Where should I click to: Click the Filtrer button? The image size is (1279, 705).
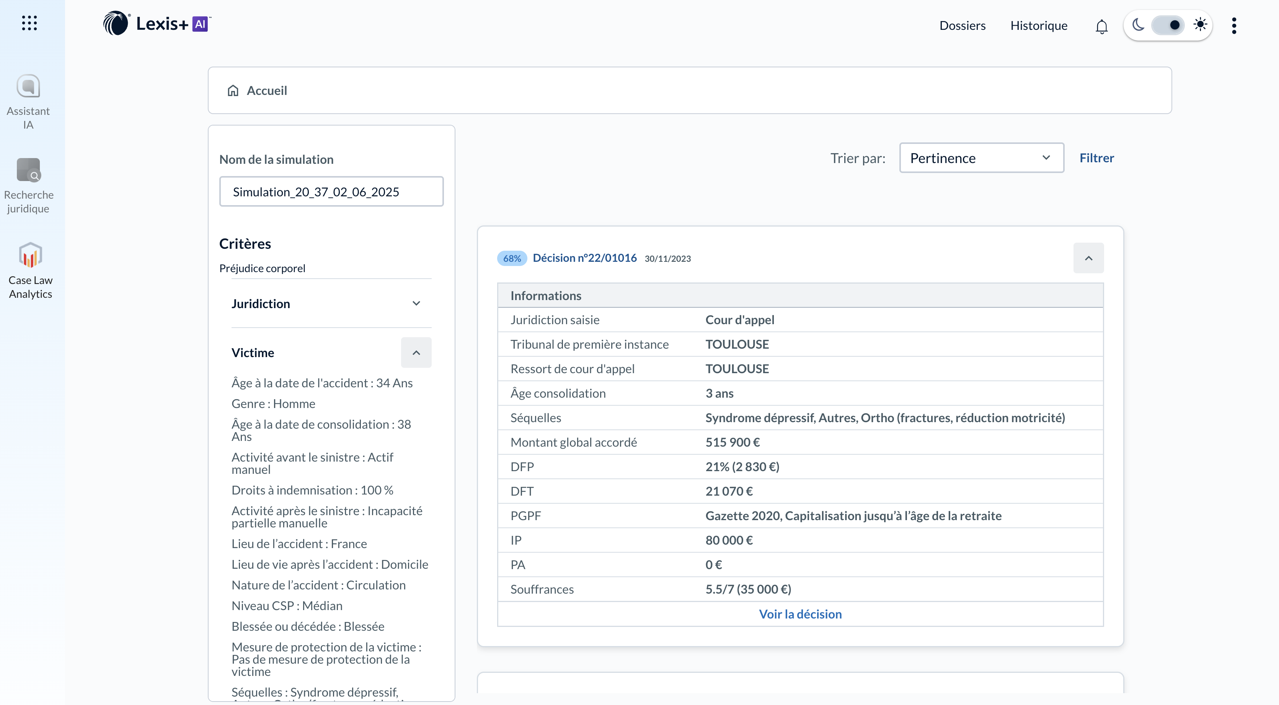click(x=1096, y=158)
